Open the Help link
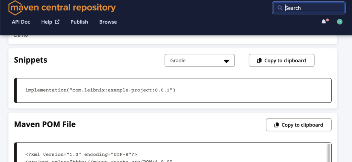The width and height of the screenshot is (352, 162). (x=47, y=22)
